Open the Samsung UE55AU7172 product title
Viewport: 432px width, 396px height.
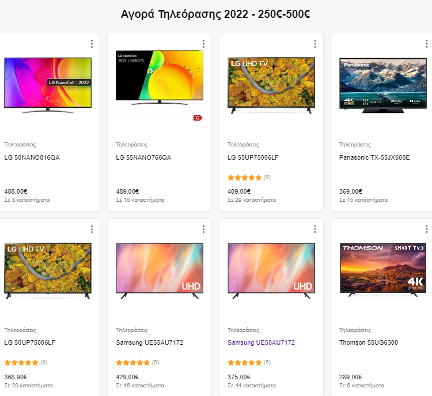[x=150, y=342]
